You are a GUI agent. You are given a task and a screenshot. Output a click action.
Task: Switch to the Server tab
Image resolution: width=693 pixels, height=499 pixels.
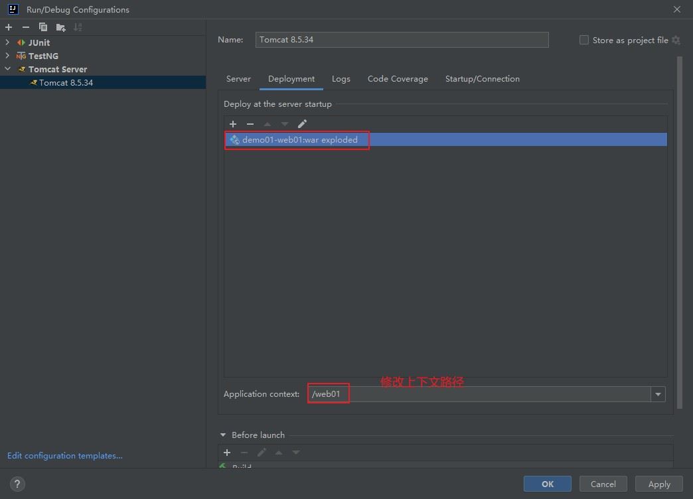point(238,79)
